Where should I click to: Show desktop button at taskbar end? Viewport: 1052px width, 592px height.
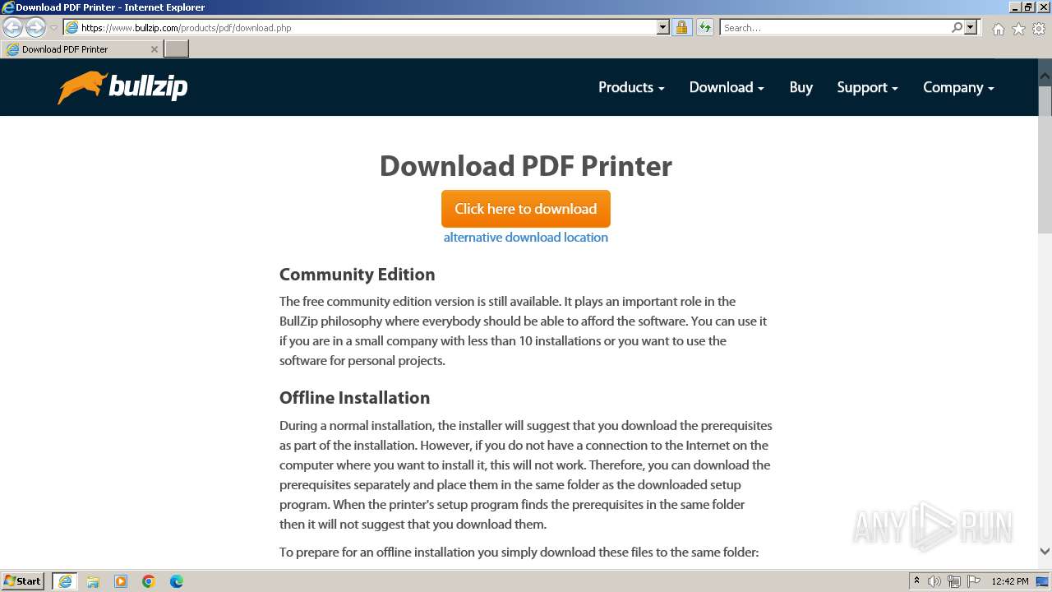[1043, 581]
